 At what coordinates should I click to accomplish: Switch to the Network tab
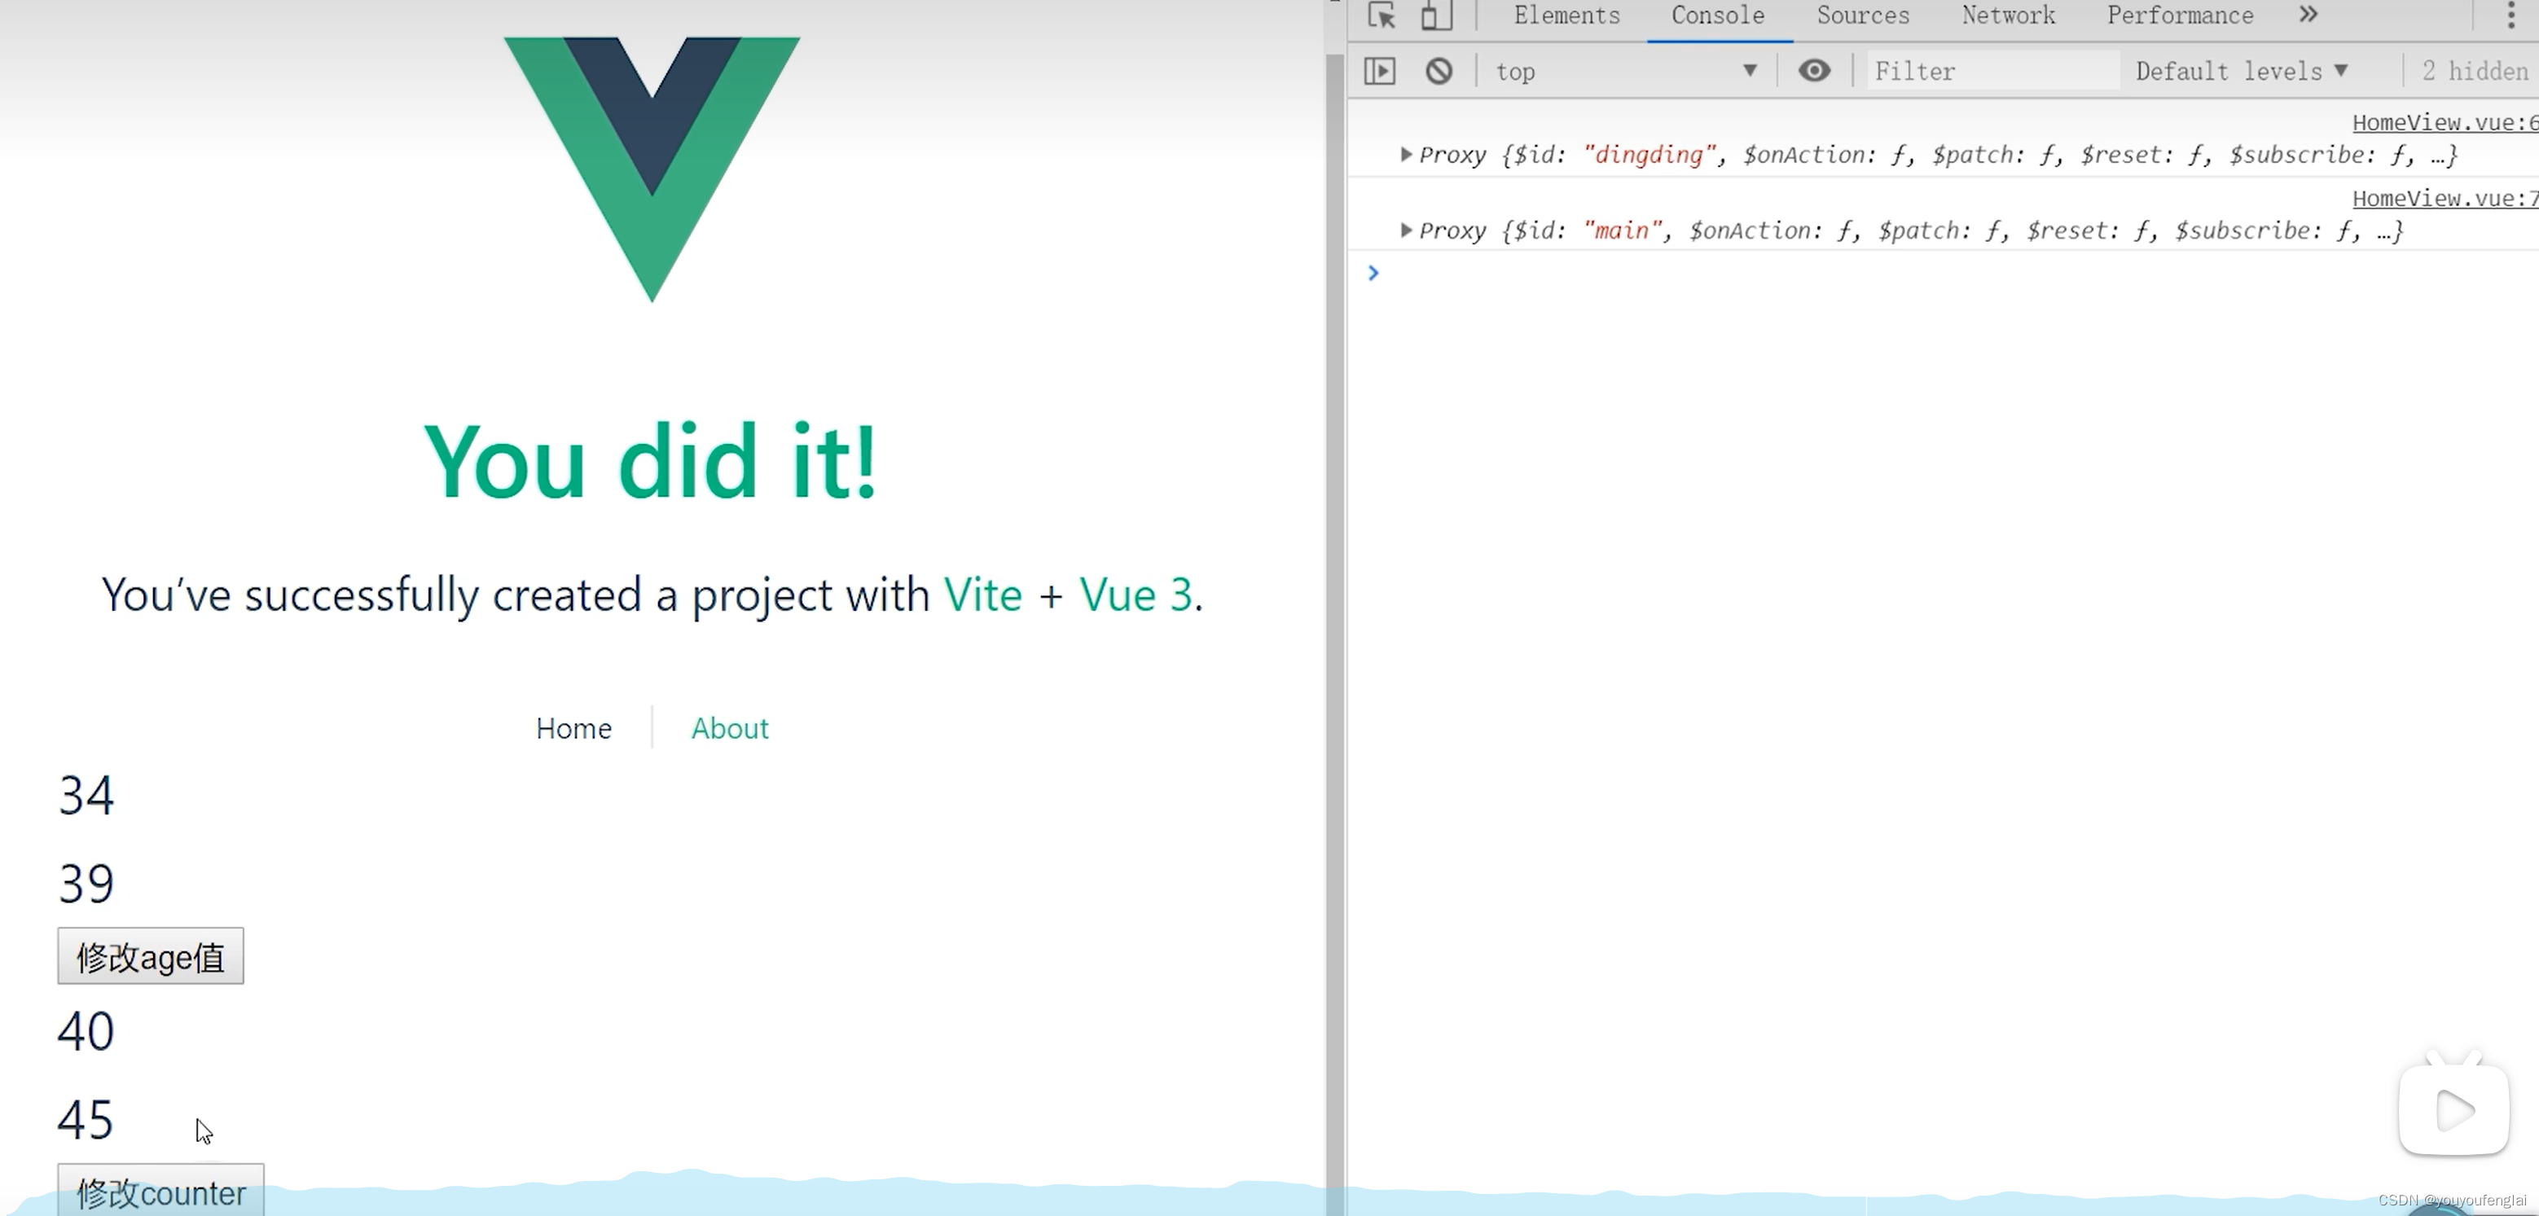(2008, 15)
